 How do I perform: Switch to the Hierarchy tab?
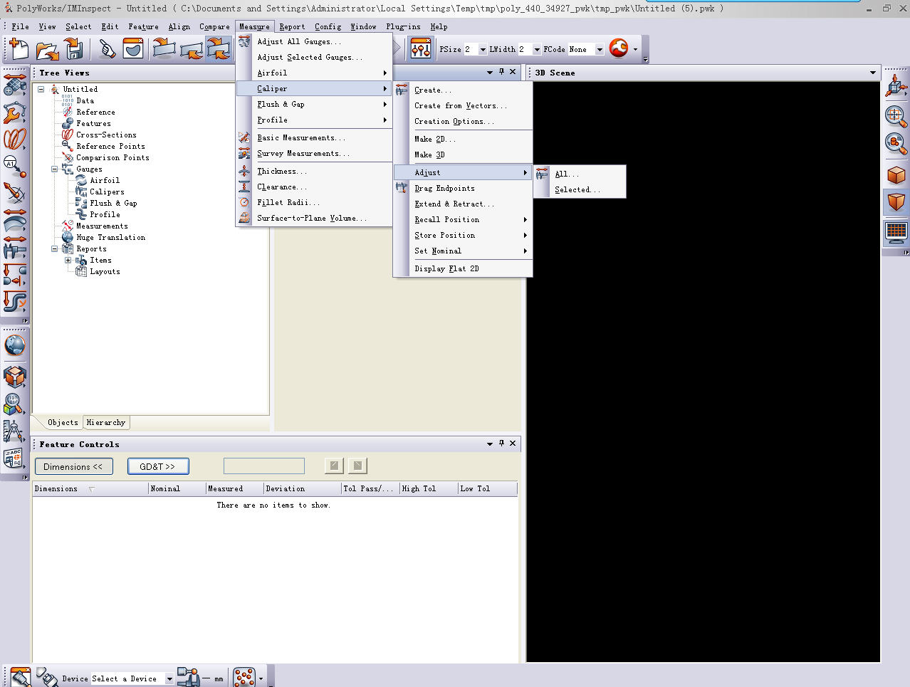[x=105, y=423]
